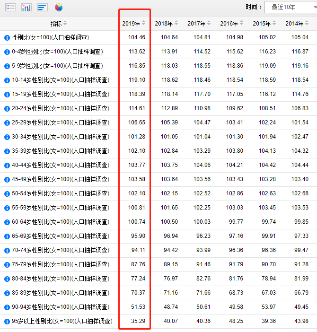Screen dimensions: 317x332
Task: Select the 2017 value 110.98
Action: pos(202,108)
